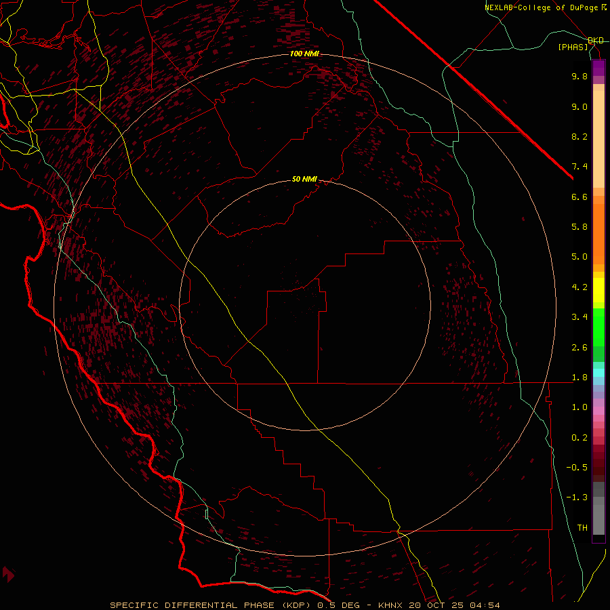
Task: Click the 0.2 value on the color scale
Action: [x=579, y=438]
